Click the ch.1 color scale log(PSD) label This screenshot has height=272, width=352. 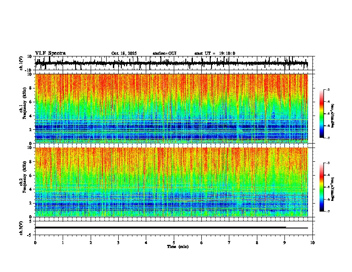(332, 116)
